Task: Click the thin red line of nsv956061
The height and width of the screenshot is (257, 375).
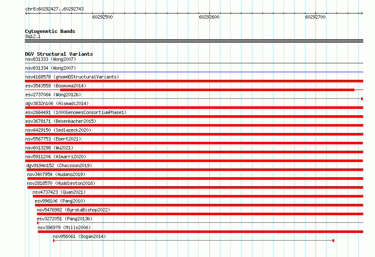Action: (x=193, y=241)
